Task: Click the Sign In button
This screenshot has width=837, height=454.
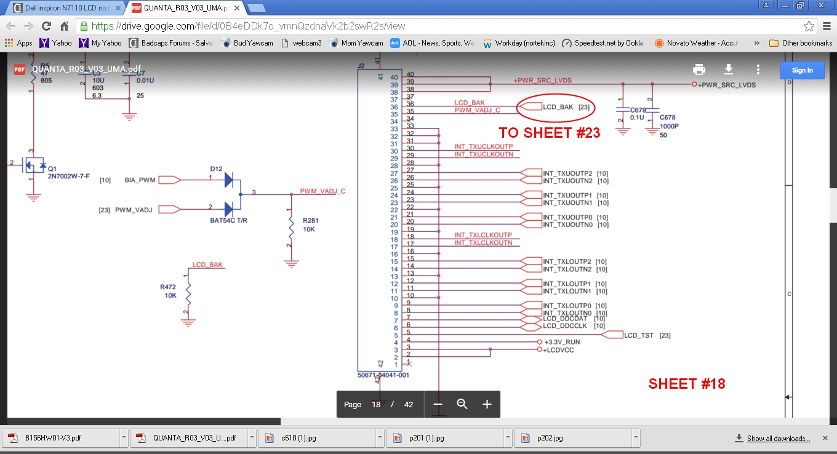Action: [802, 70]
